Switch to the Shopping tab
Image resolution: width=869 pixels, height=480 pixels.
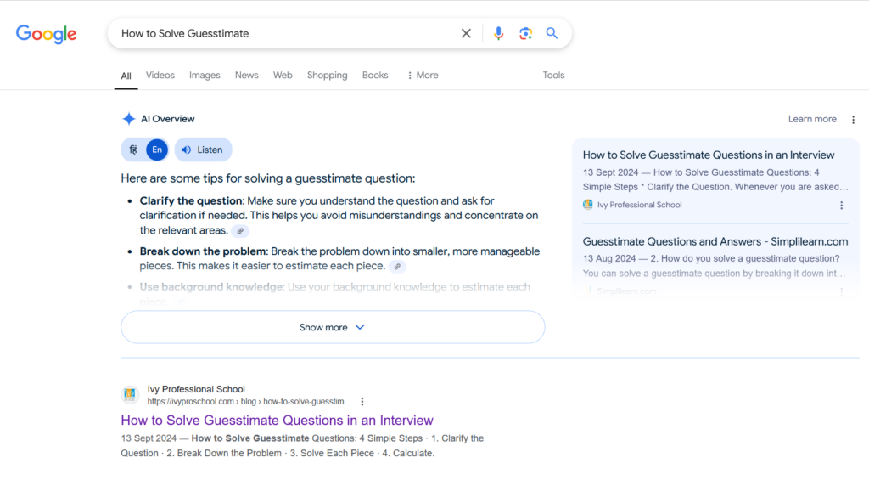pos(327,75)
